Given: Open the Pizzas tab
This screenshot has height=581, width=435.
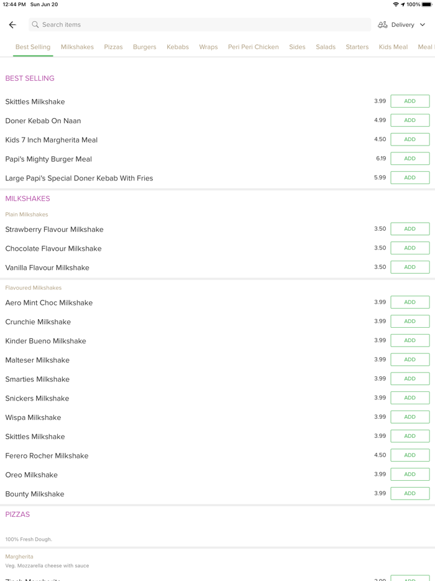Looking at the screenshot, I should [113, 47].
